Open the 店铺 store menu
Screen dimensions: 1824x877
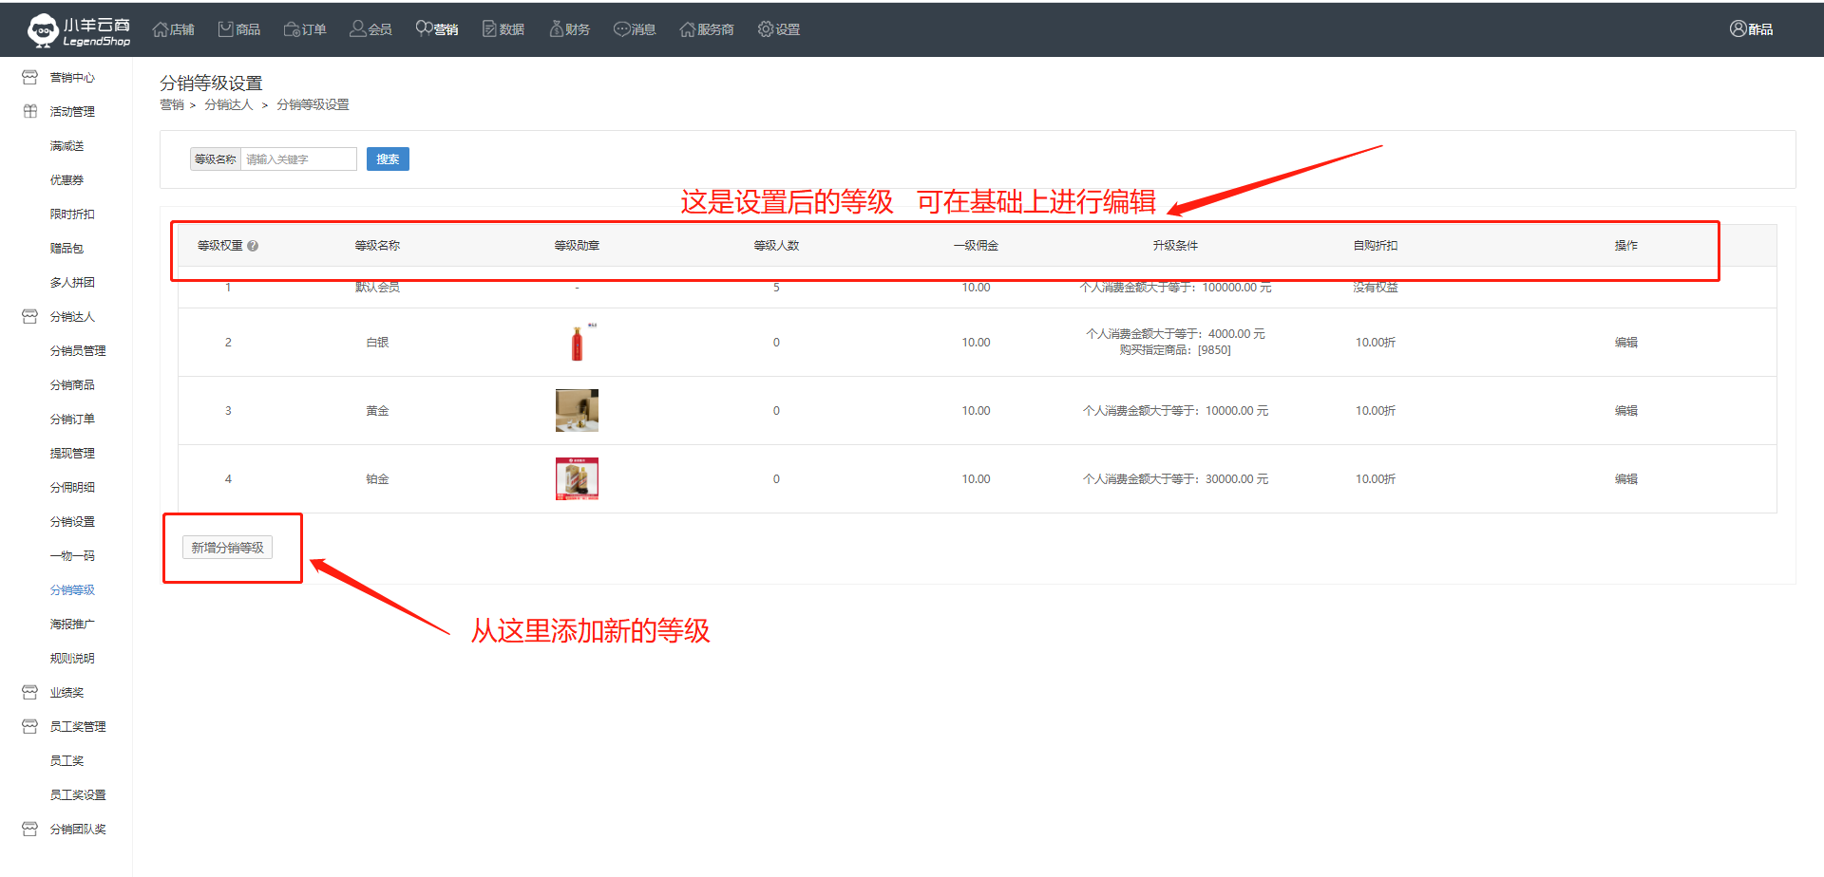(173, 29)
